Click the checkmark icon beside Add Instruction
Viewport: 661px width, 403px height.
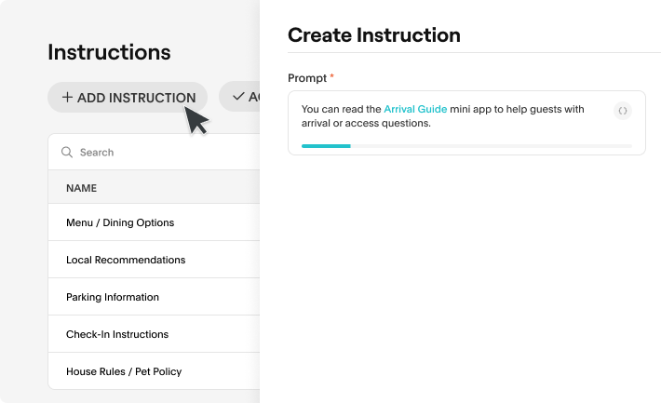point(238,97)
